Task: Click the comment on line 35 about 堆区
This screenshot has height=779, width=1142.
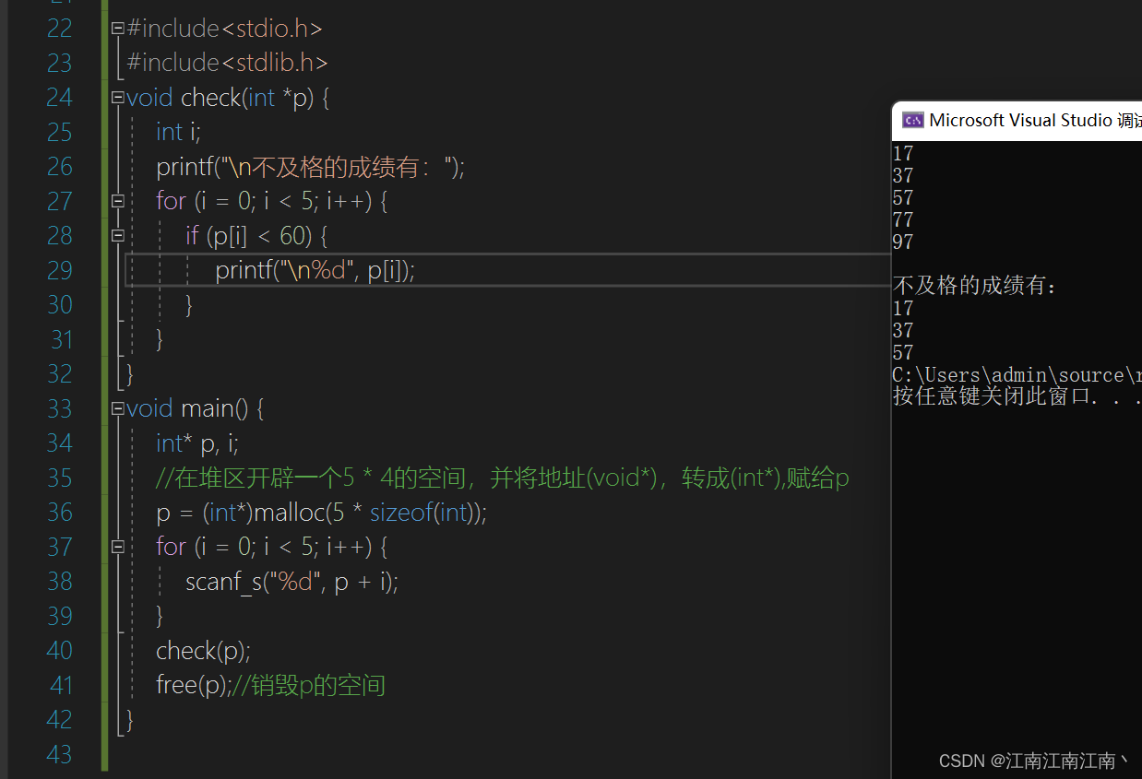Action: tap(503, 478)
